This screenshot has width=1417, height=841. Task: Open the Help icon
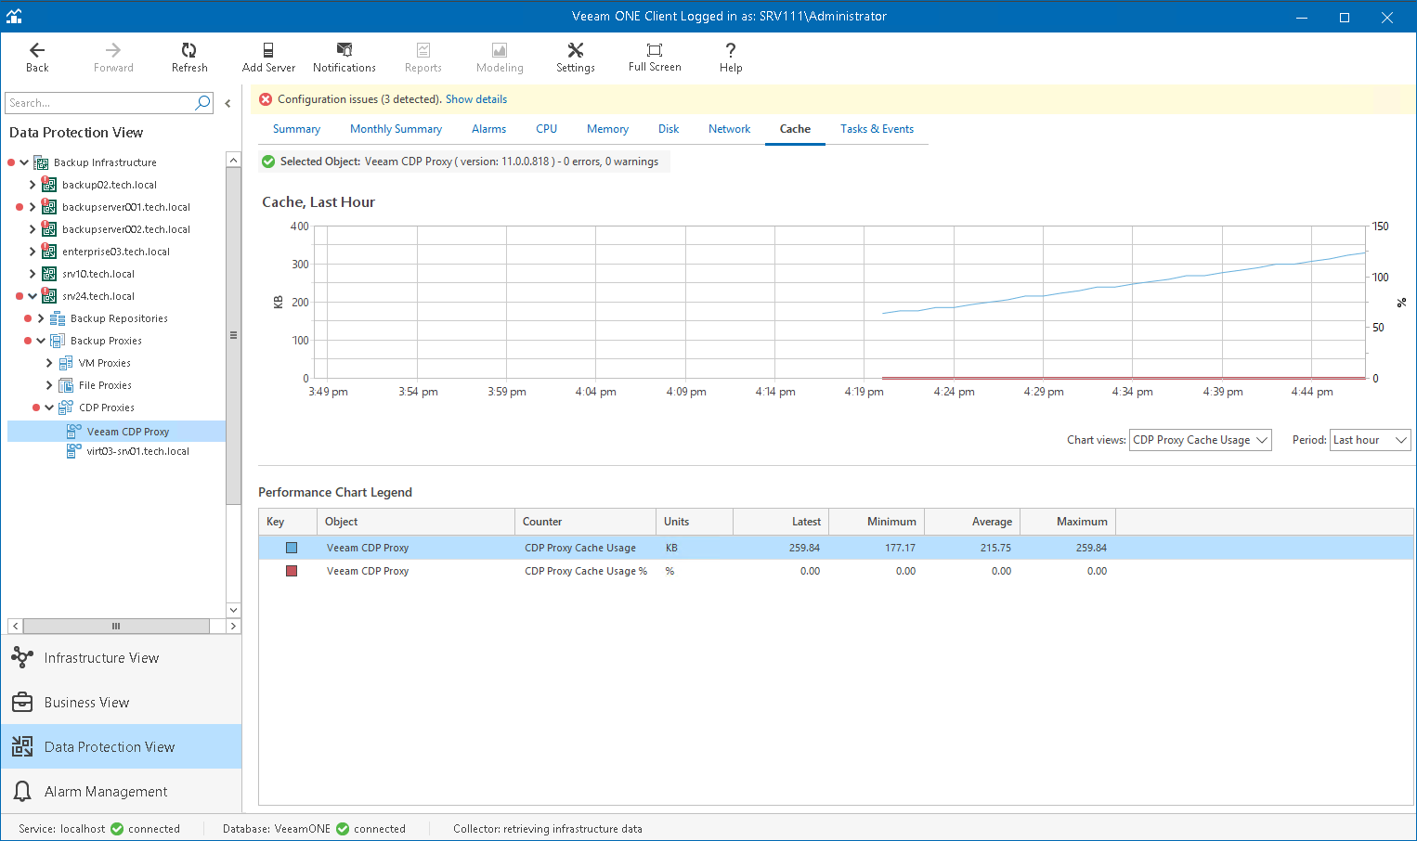pyautogui.click(x=731, y=50)
